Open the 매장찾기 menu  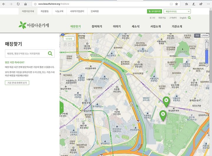(x=76, y=27)
